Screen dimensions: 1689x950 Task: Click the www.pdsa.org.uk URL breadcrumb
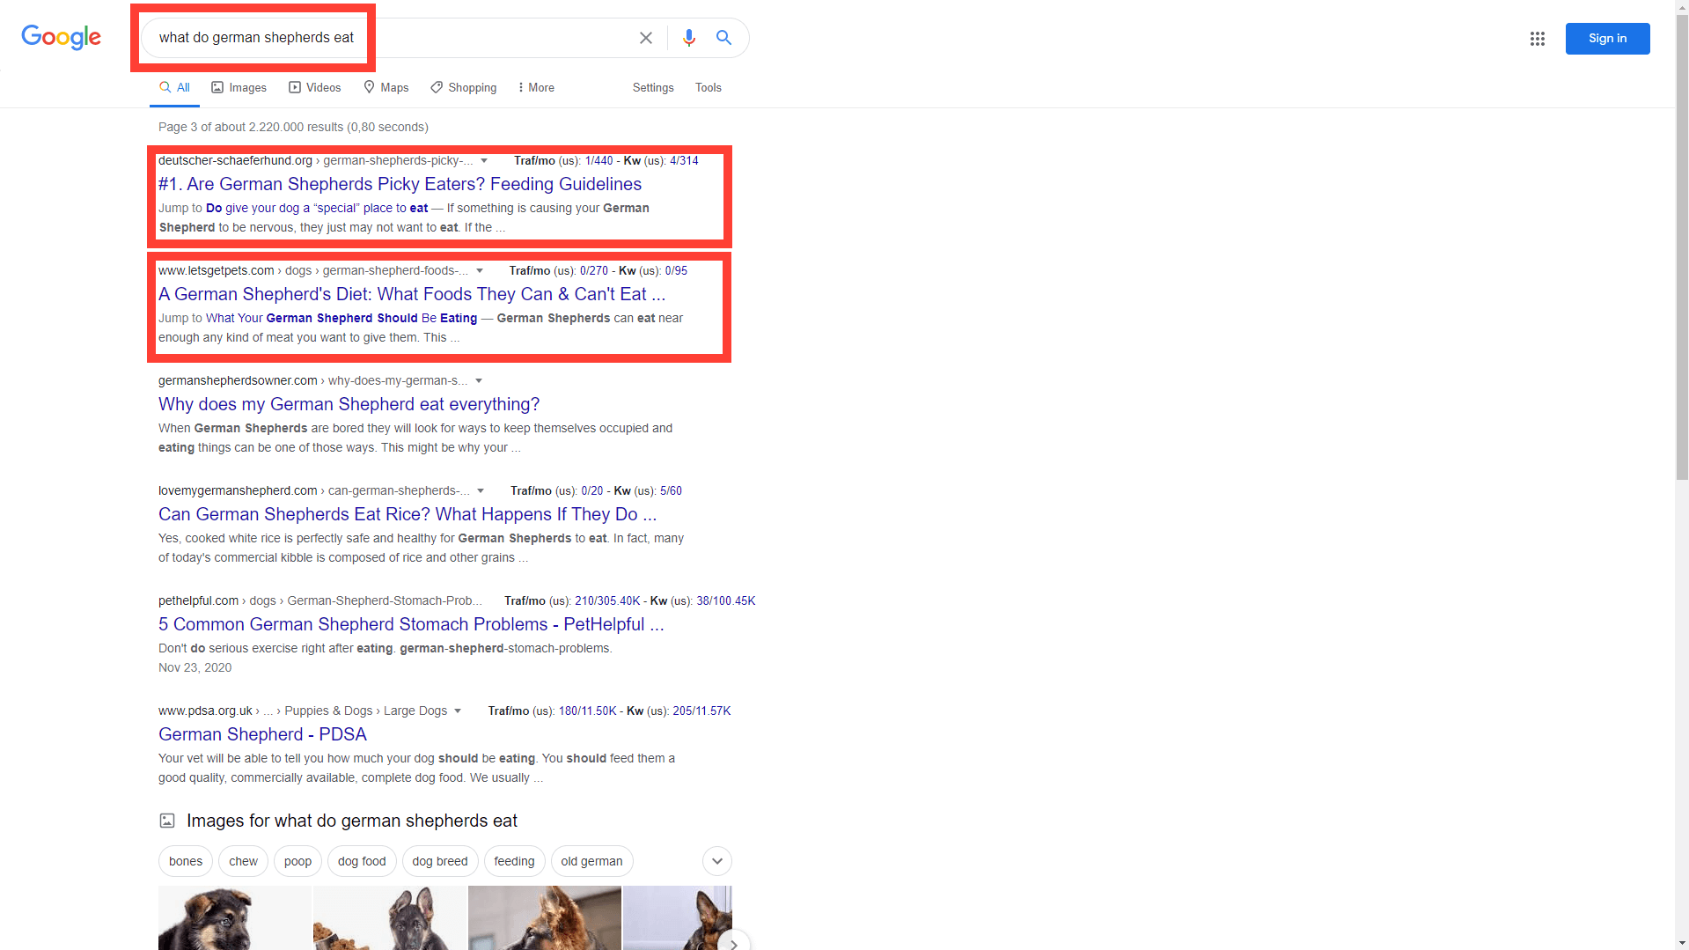pos(303,711)
